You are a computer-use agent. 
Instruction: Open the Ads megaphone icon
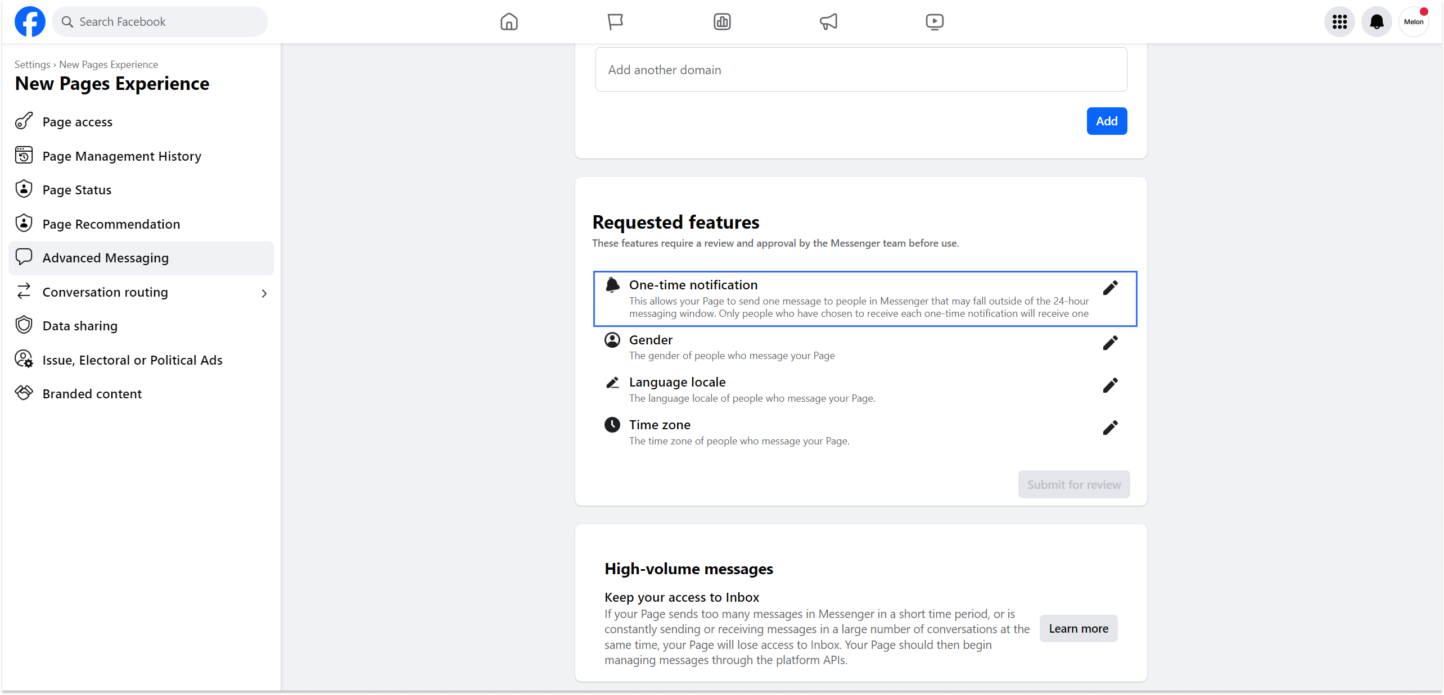click(828, 22)
